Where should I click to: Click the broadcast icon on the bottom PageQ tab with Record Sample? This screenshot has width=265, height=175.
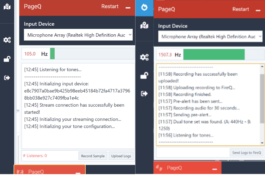point(20,172)
